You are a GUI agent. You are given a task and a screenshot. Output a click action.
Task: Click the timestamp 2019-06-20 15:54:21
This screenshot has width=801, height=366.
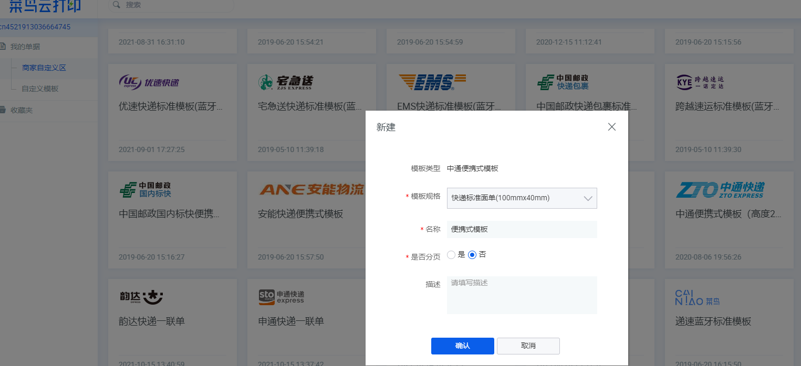(291, 42)
